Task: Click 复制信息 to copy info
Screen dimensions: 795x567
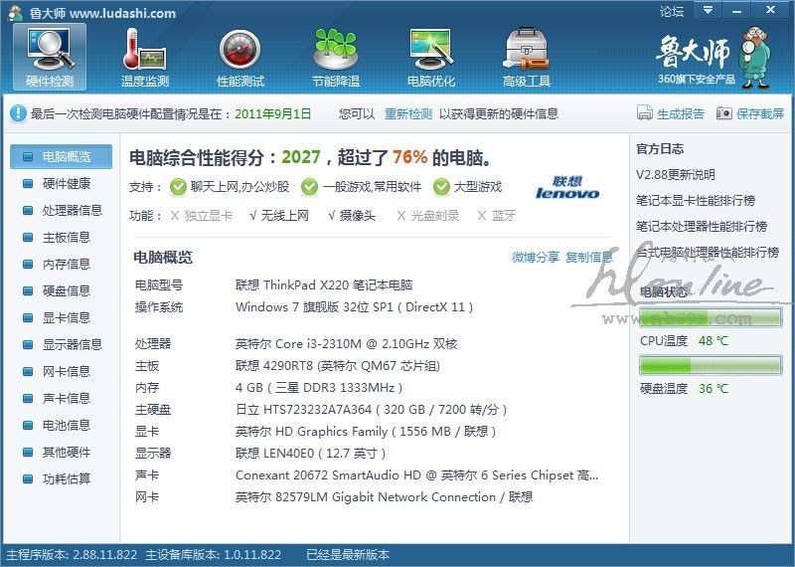Action: pyautogui.click(x=588, y=258)
